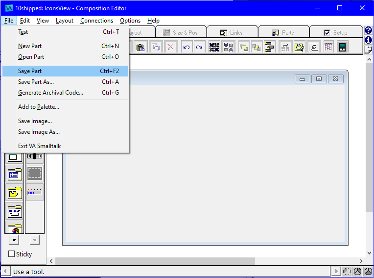Viewport: 374px width, 278px height.
Task: Click the red X delete toolbar icon
Action: 170,47
